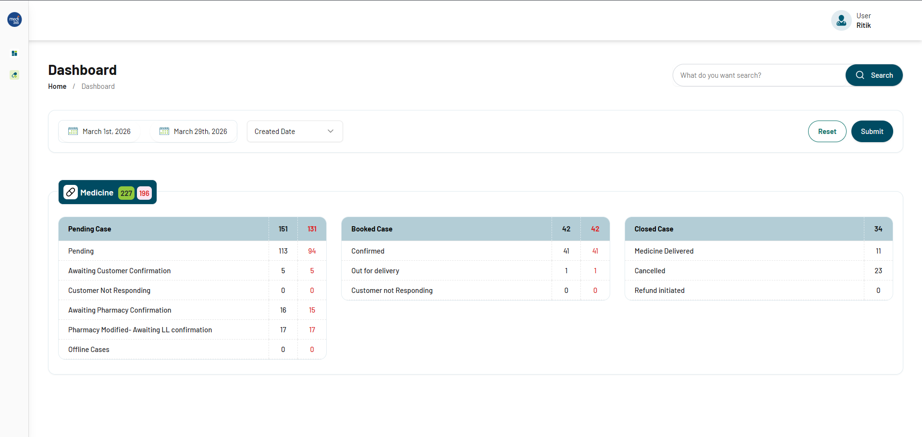
Task: Click the calendar icon beside March 29th, 2026
Action: 164,131
